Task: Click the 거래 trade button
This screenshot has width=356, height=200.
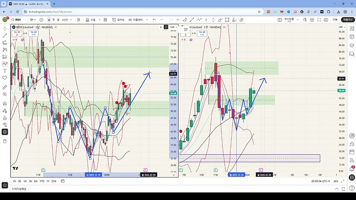Action: [335, 20]
